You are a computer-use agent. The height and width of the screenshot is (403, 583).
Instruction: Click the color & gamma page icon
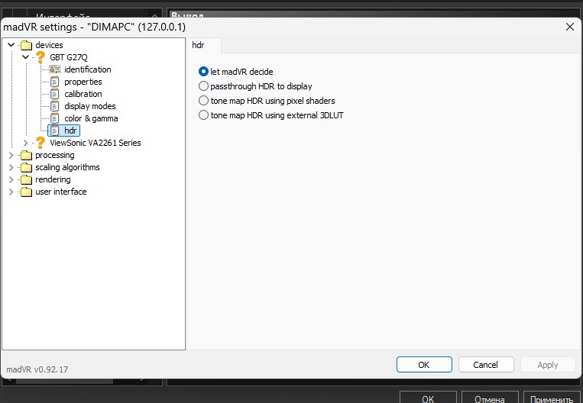tap(55, 118)
